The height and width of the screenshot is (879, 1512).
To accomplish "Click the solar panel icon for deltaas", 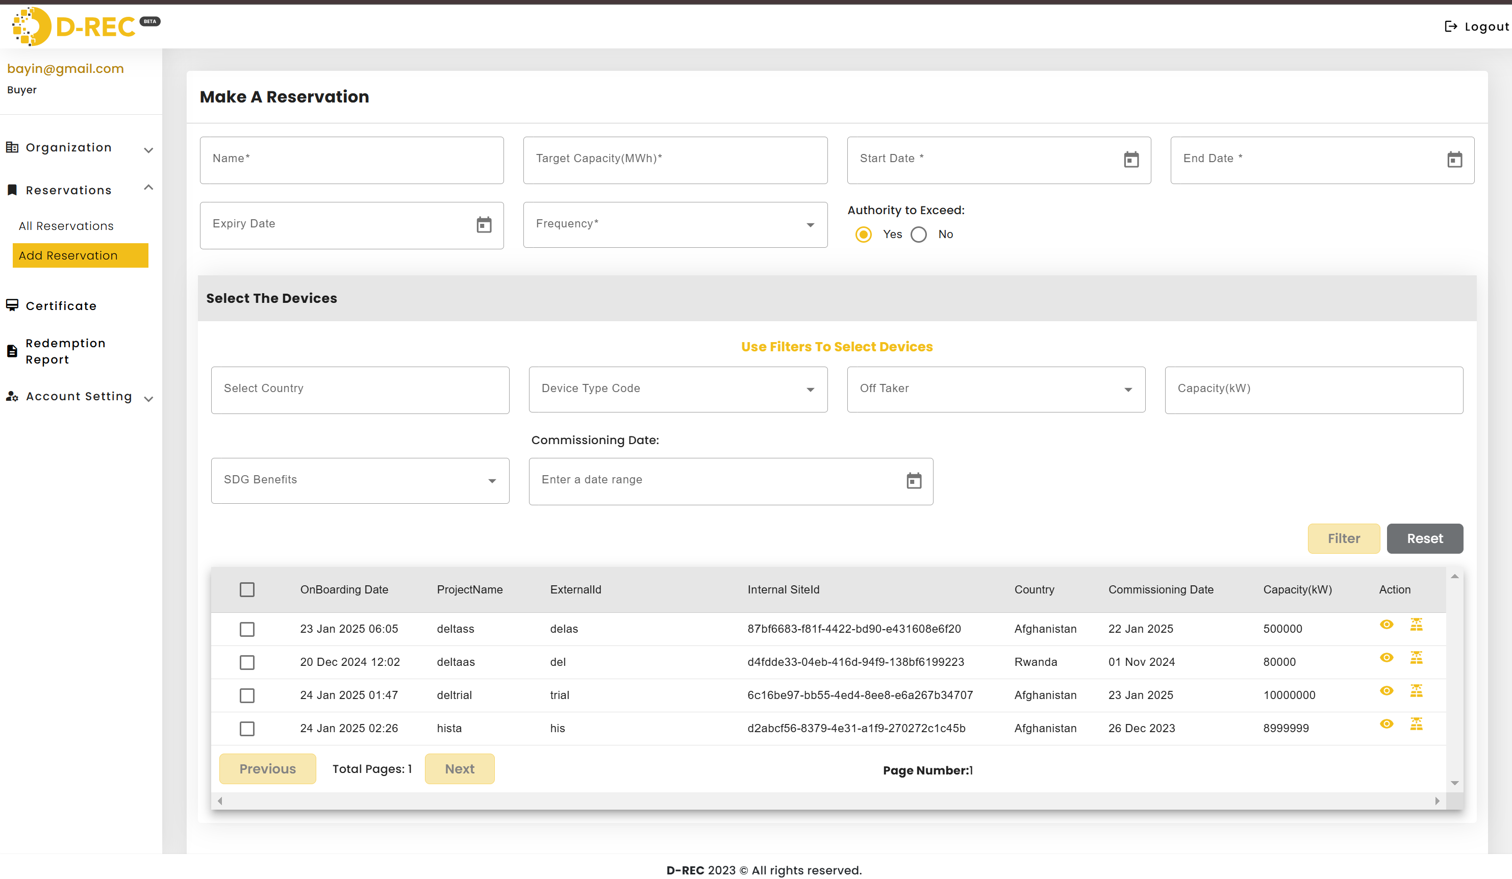I will 1417,658.
